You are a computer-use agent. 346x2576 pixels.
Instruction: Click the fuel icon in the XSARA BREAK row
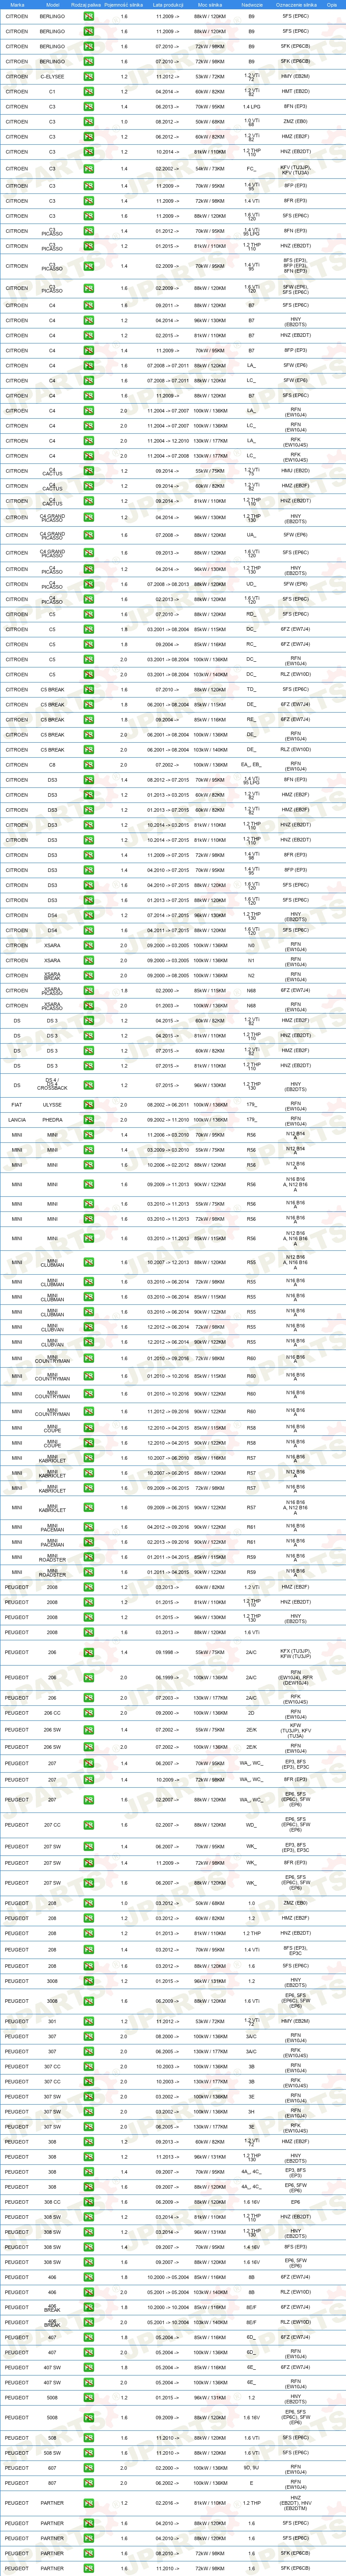[88, 975]
